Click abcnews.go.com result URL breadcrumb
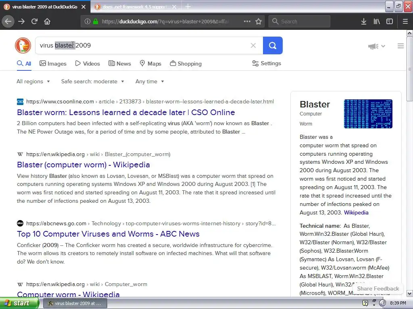 [151, 223]
